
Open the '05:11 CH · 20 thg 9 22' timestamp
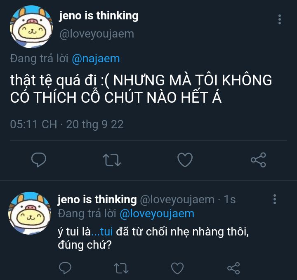click(x=67, y=125)
